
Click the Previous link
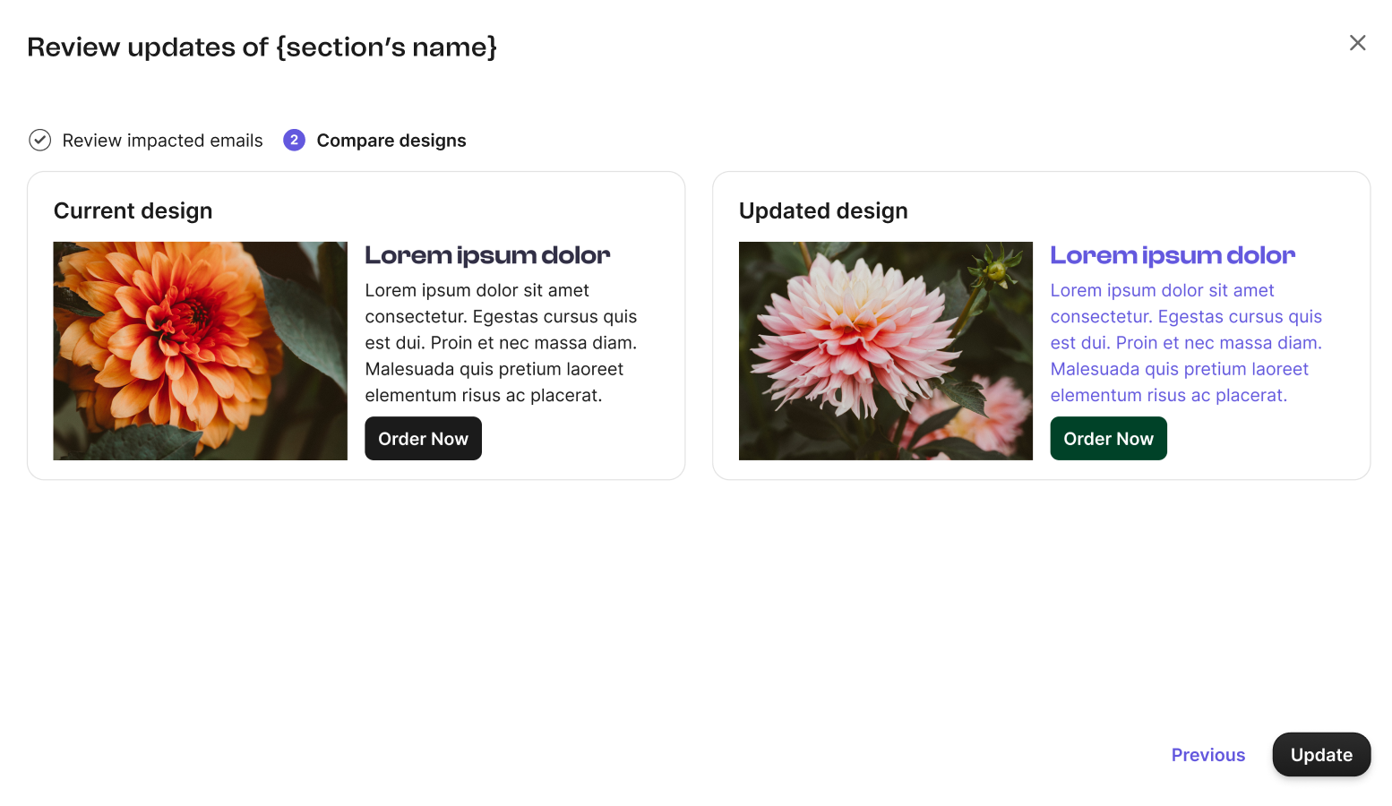coord(1207,755)
